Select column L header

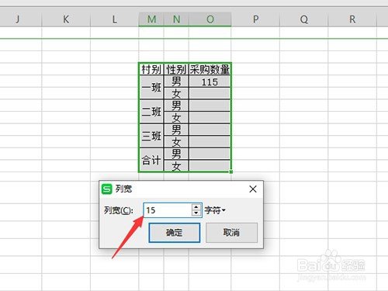tap(114, 19)
